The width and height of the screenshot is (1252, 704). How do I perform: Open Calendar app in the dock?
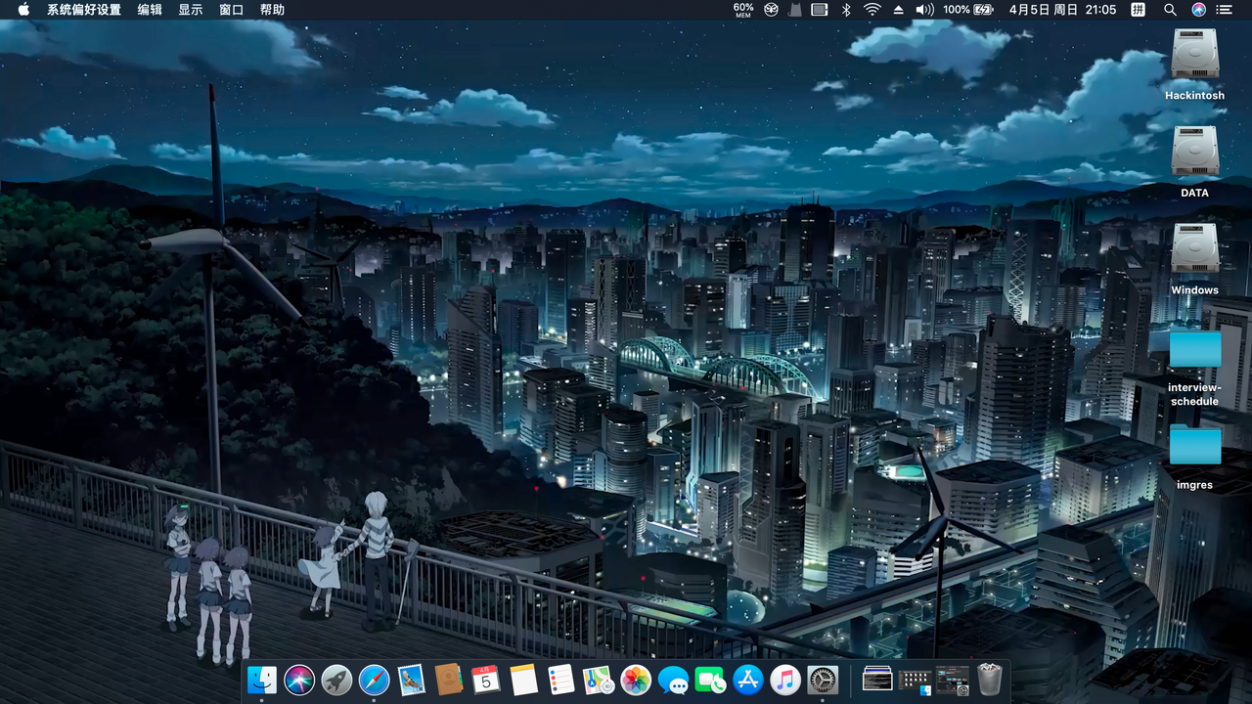tap(486, 680)
